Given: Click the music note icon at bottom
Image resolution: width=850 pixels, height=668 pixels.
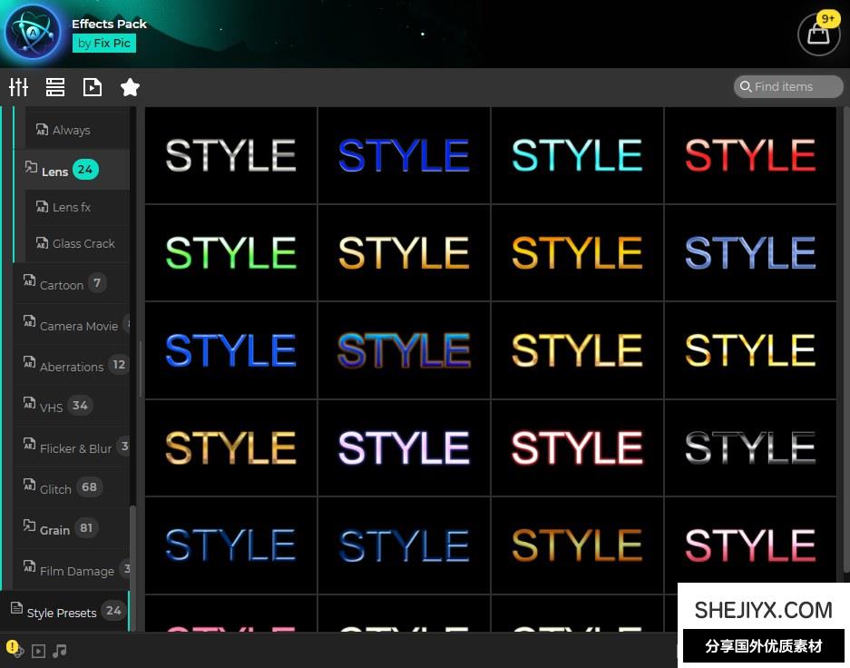Looking at the screenshot, I should (x=60, y=651).
